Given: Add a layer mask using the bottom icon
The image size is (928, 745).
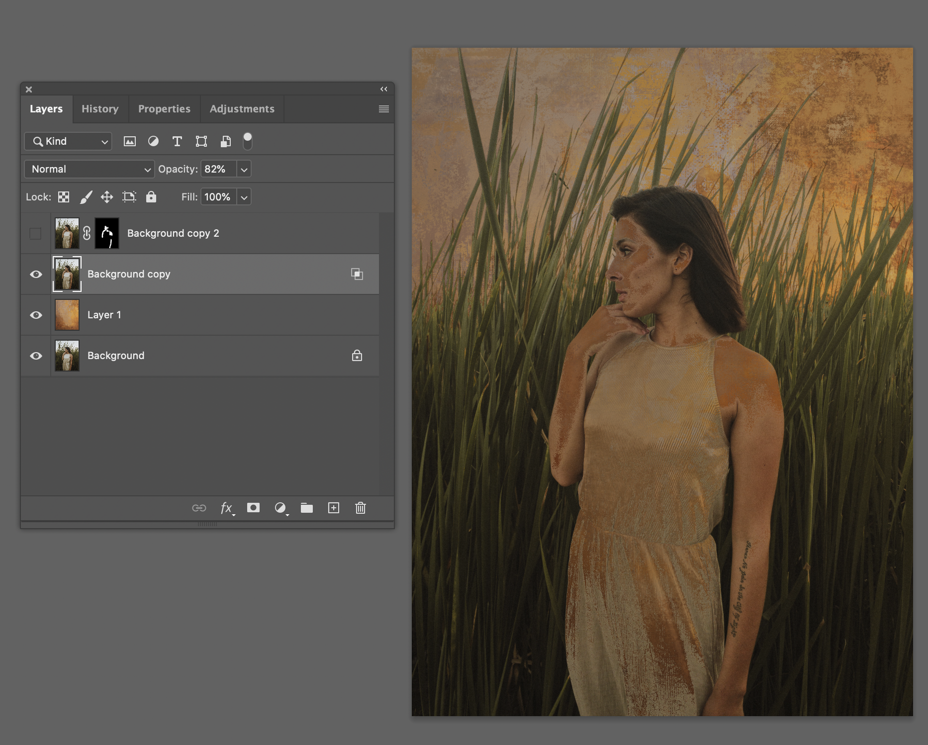Looking at the screenshot, I should pyautogui.click(x=253, y=508).
